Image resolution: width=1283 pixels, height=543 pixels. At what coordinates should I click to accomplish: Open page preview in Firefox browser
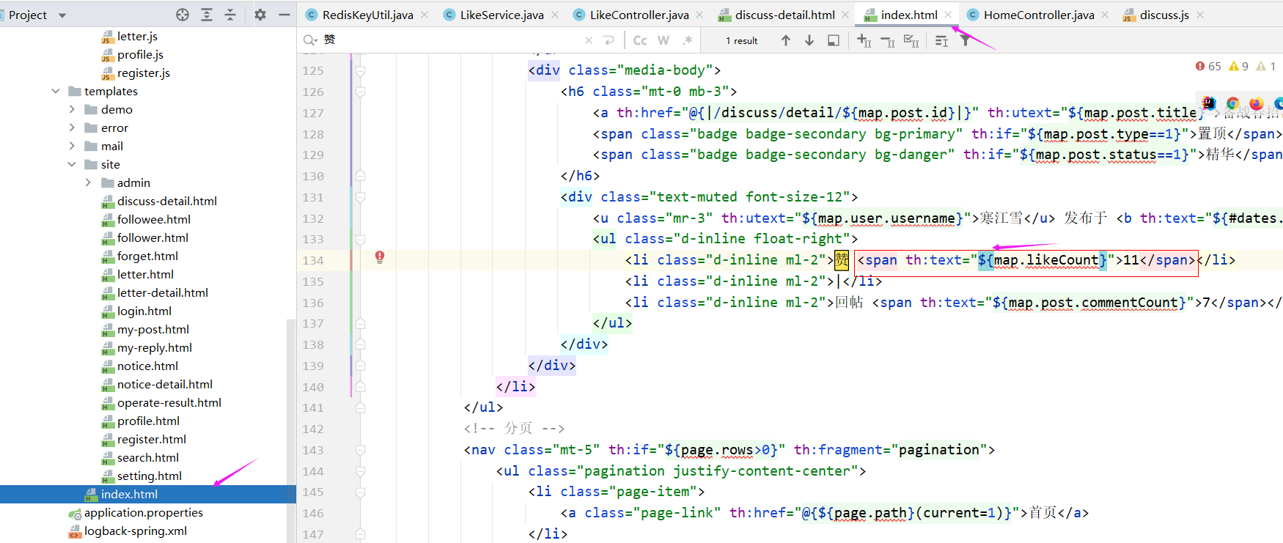click(1257, 103)
